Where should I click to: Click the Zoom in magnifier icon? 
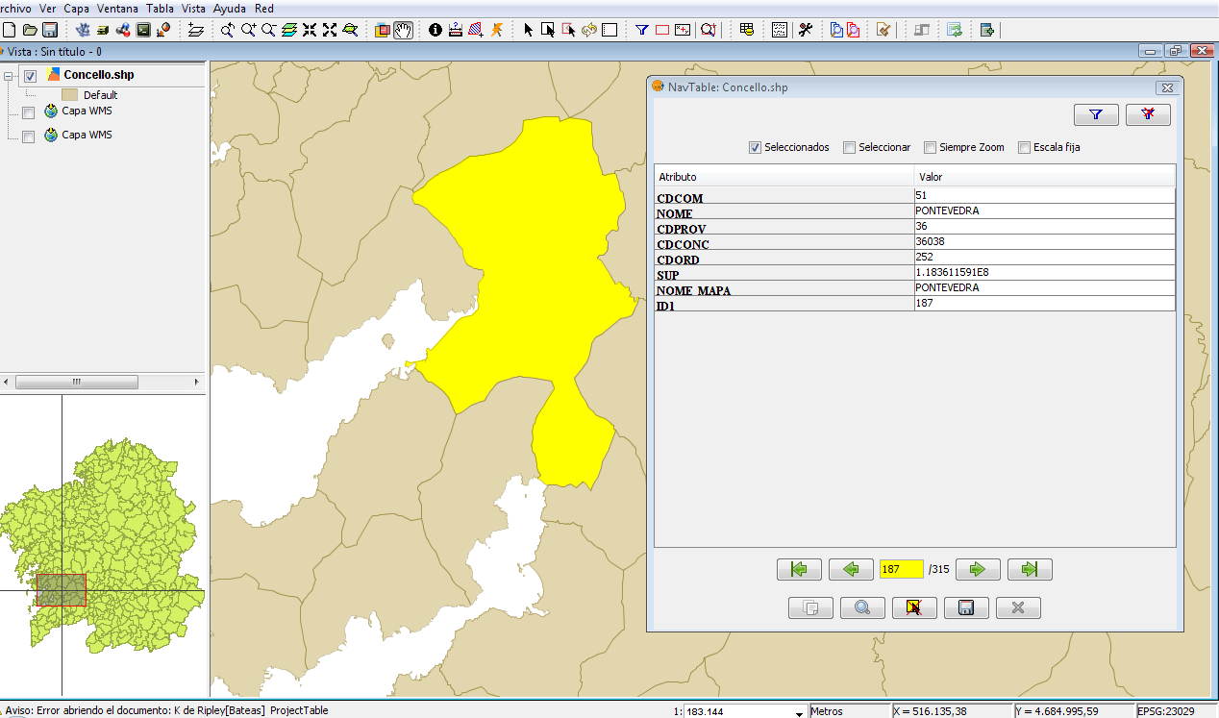tap(248, 30)
